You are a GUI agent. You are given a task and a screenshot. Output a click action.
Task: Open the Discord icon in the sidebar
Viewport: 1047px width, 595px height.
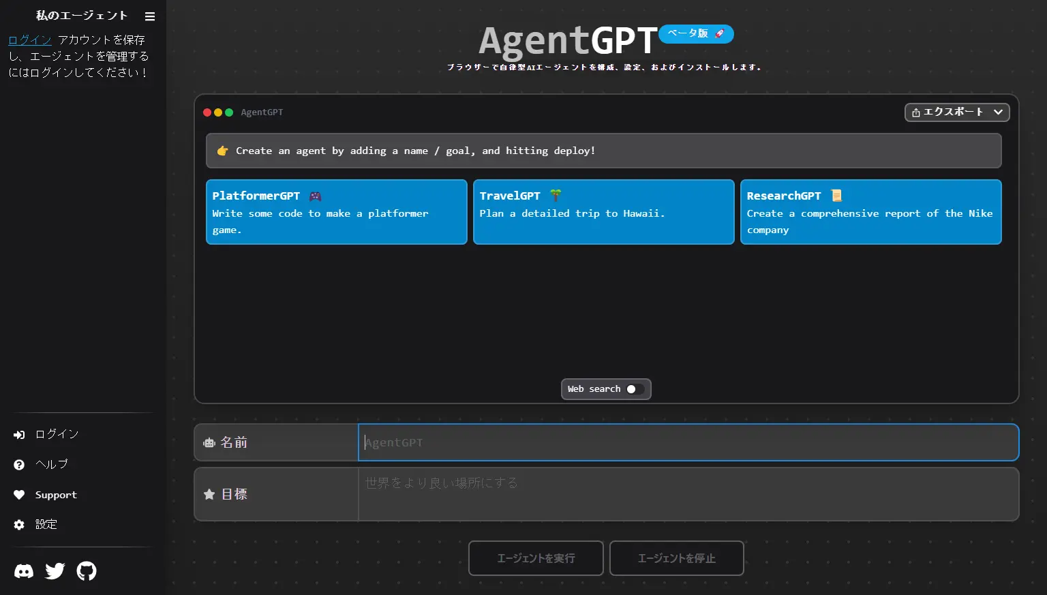(23, 570)
